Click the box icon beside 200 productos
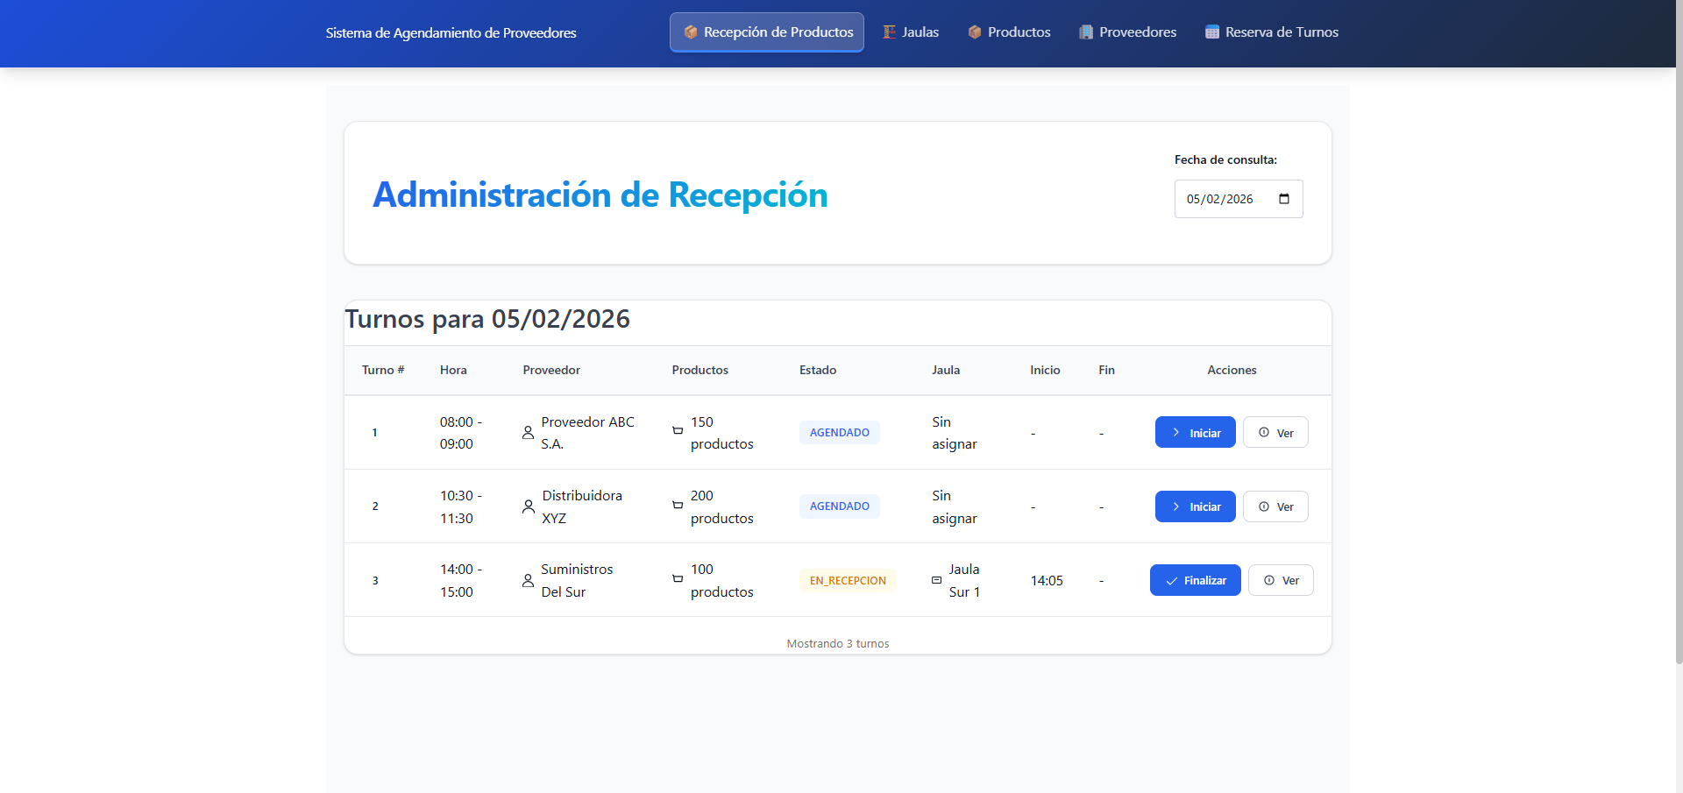1683x793 pixels. 677,506
